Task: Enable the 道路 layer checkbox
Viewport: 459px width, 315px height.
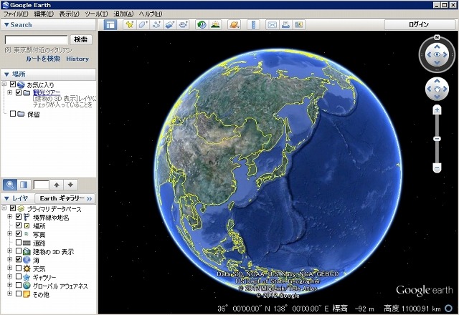Action: coord(19,243)
